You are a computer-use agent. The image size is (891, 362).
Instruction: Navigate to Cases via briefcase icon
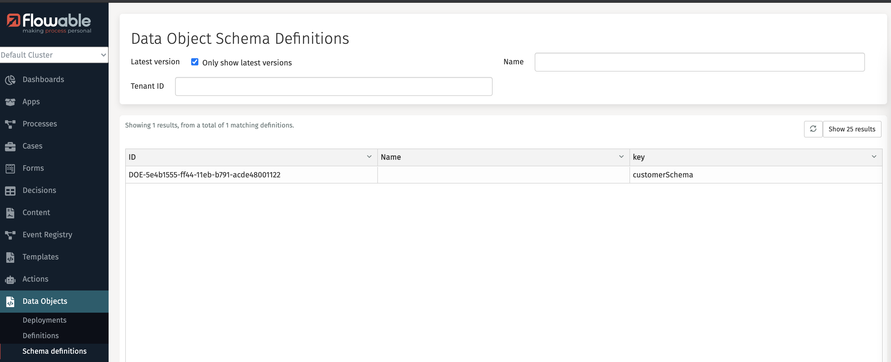coord(10,146)
